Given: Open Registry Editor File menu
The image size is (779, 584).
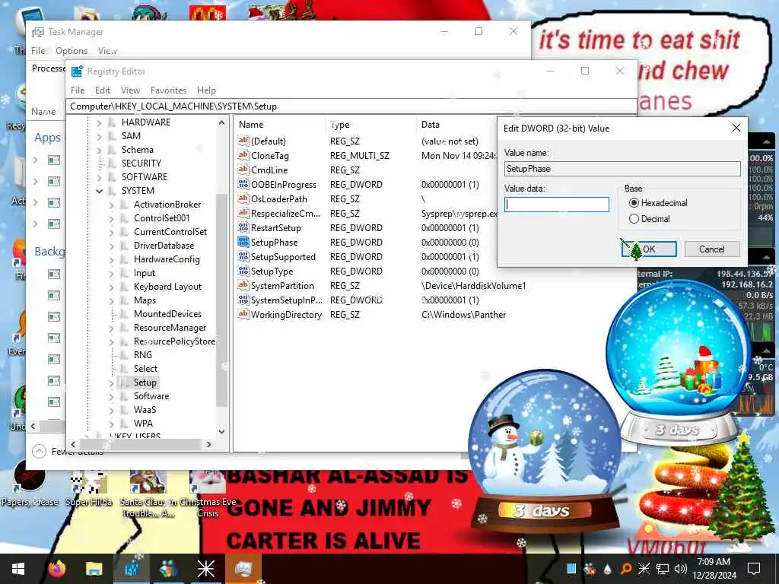Looking at the screenshot, I should [78, 90].
